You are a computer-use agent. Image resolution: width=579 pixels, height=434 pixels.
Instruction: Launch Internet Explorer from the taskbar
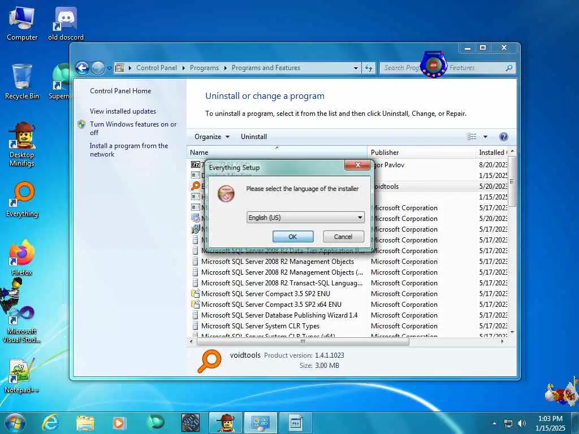(x=50, y=423)
